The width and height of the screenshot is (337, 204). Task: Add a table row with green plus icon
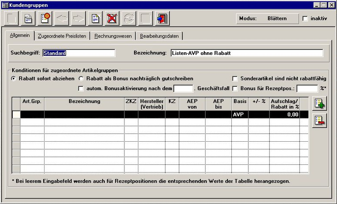320,104
